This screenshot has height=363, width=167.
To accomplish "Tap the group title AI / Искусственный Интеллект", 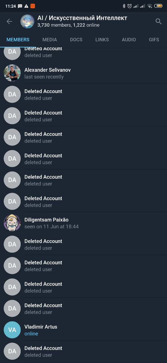I will point(82,18).
